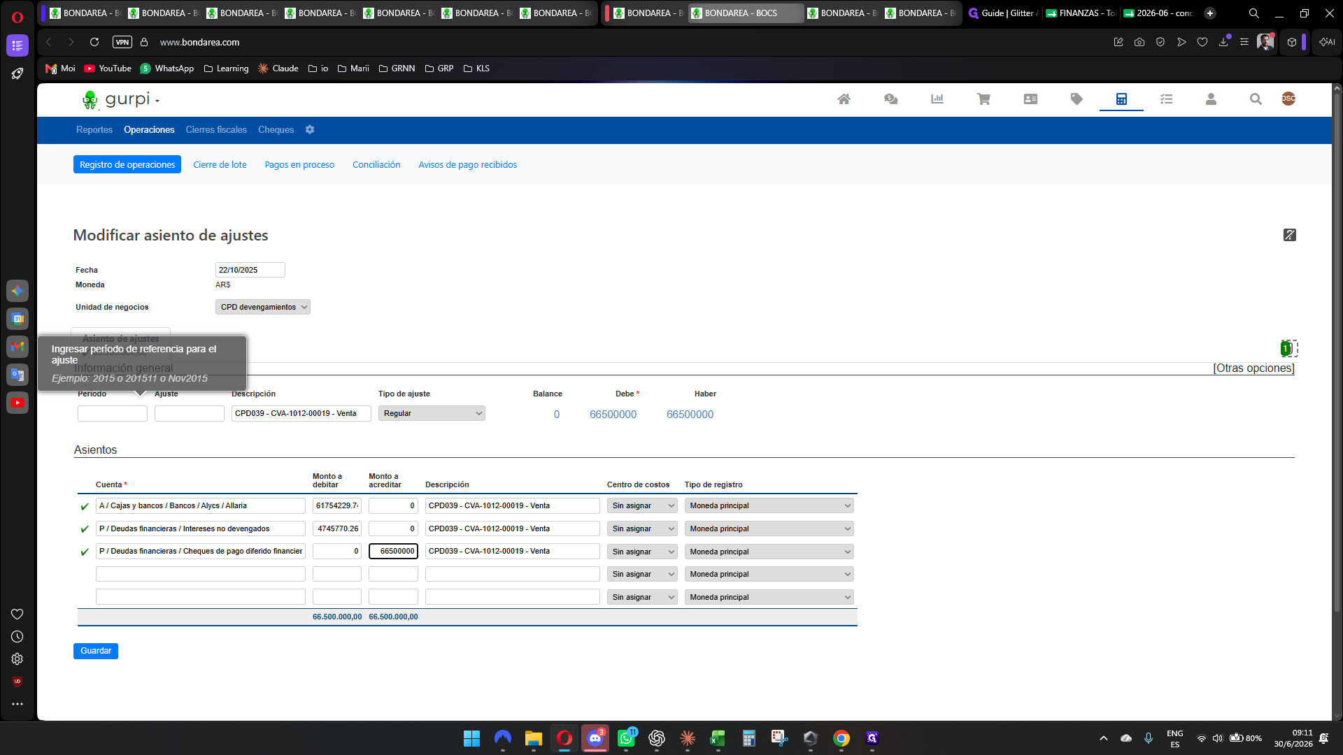Click the Otras opciones link
The width and height of the screenshot is (1343, 755).
tap(1253, 368)
